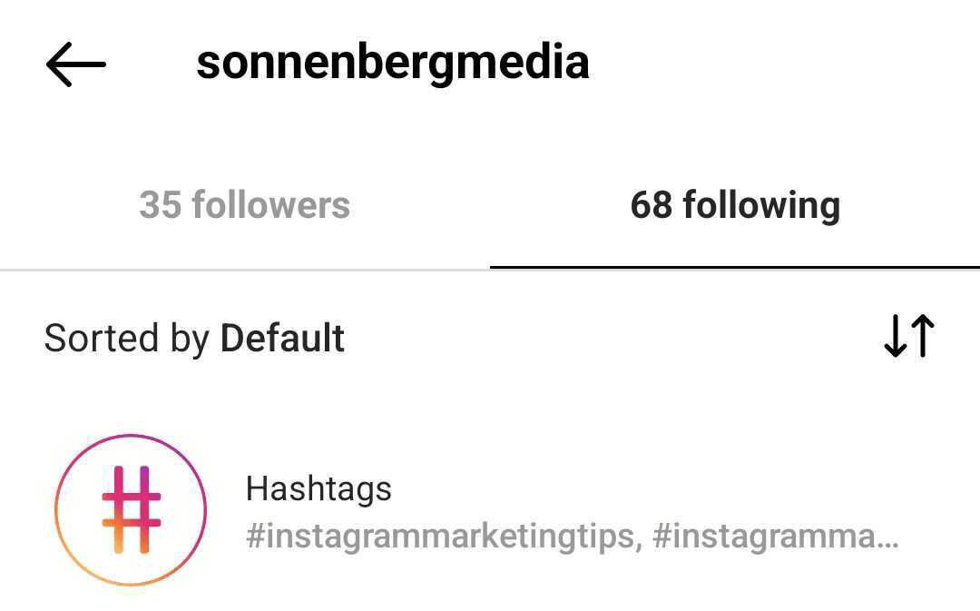
Task: Tap the truncated #instagramma… hashtag text
Action: 776,537
